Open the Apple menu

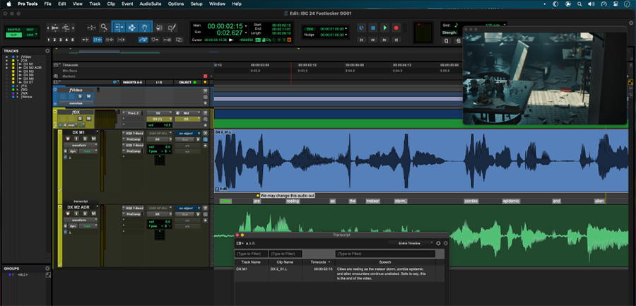pos(8,4)
